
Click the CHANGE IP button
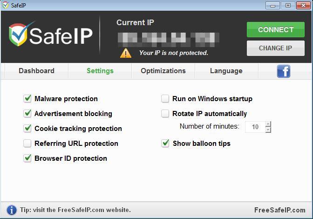click(x=275, y=48)
